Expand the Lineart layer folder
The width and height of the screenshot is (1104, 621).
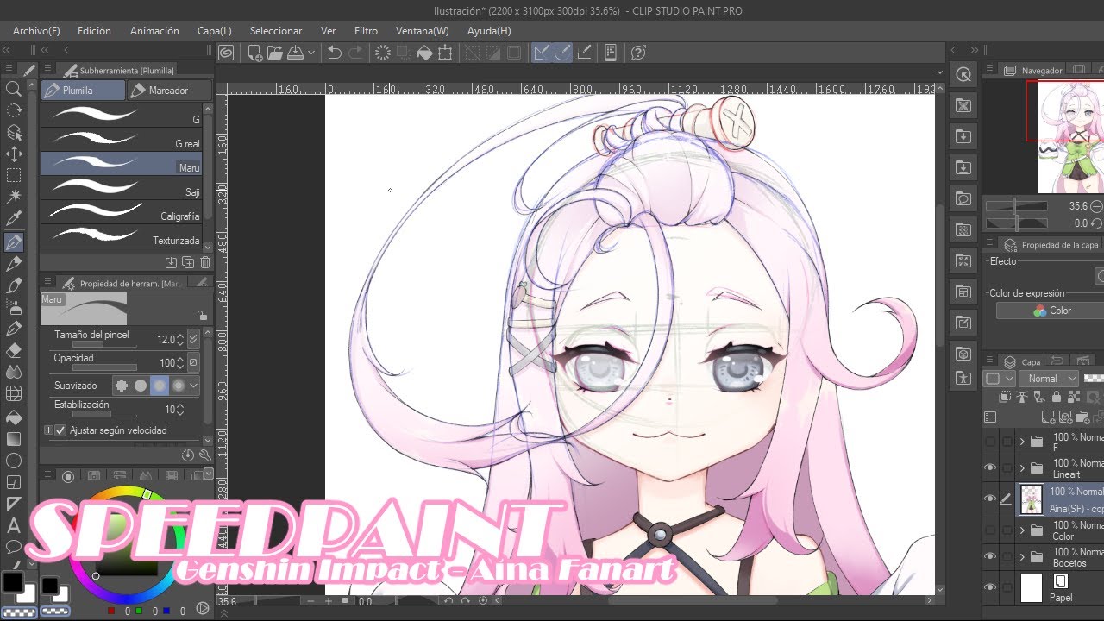[x=1023, y=467]
